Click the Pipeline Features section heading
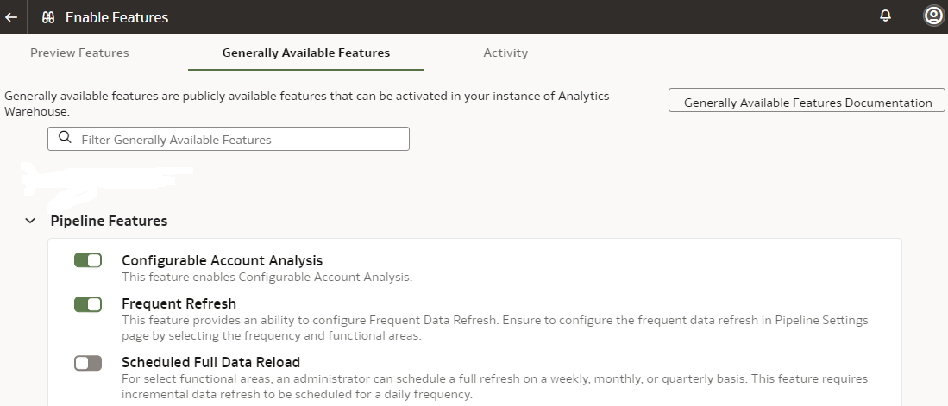 point(110,222)
